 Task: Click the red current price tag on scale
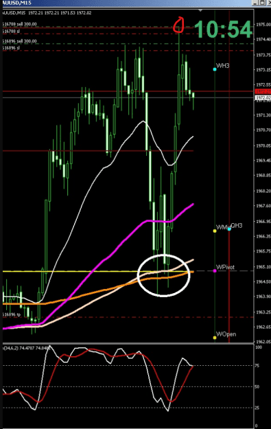[x=263, y=91]
